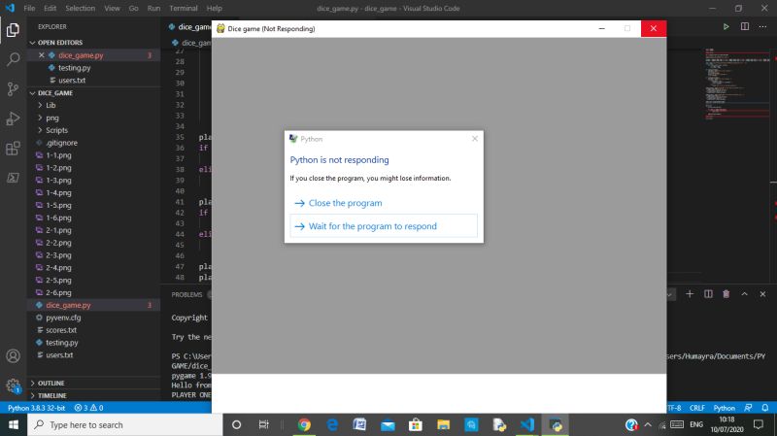Open the Search view in activity bar

tap(13, 59)
